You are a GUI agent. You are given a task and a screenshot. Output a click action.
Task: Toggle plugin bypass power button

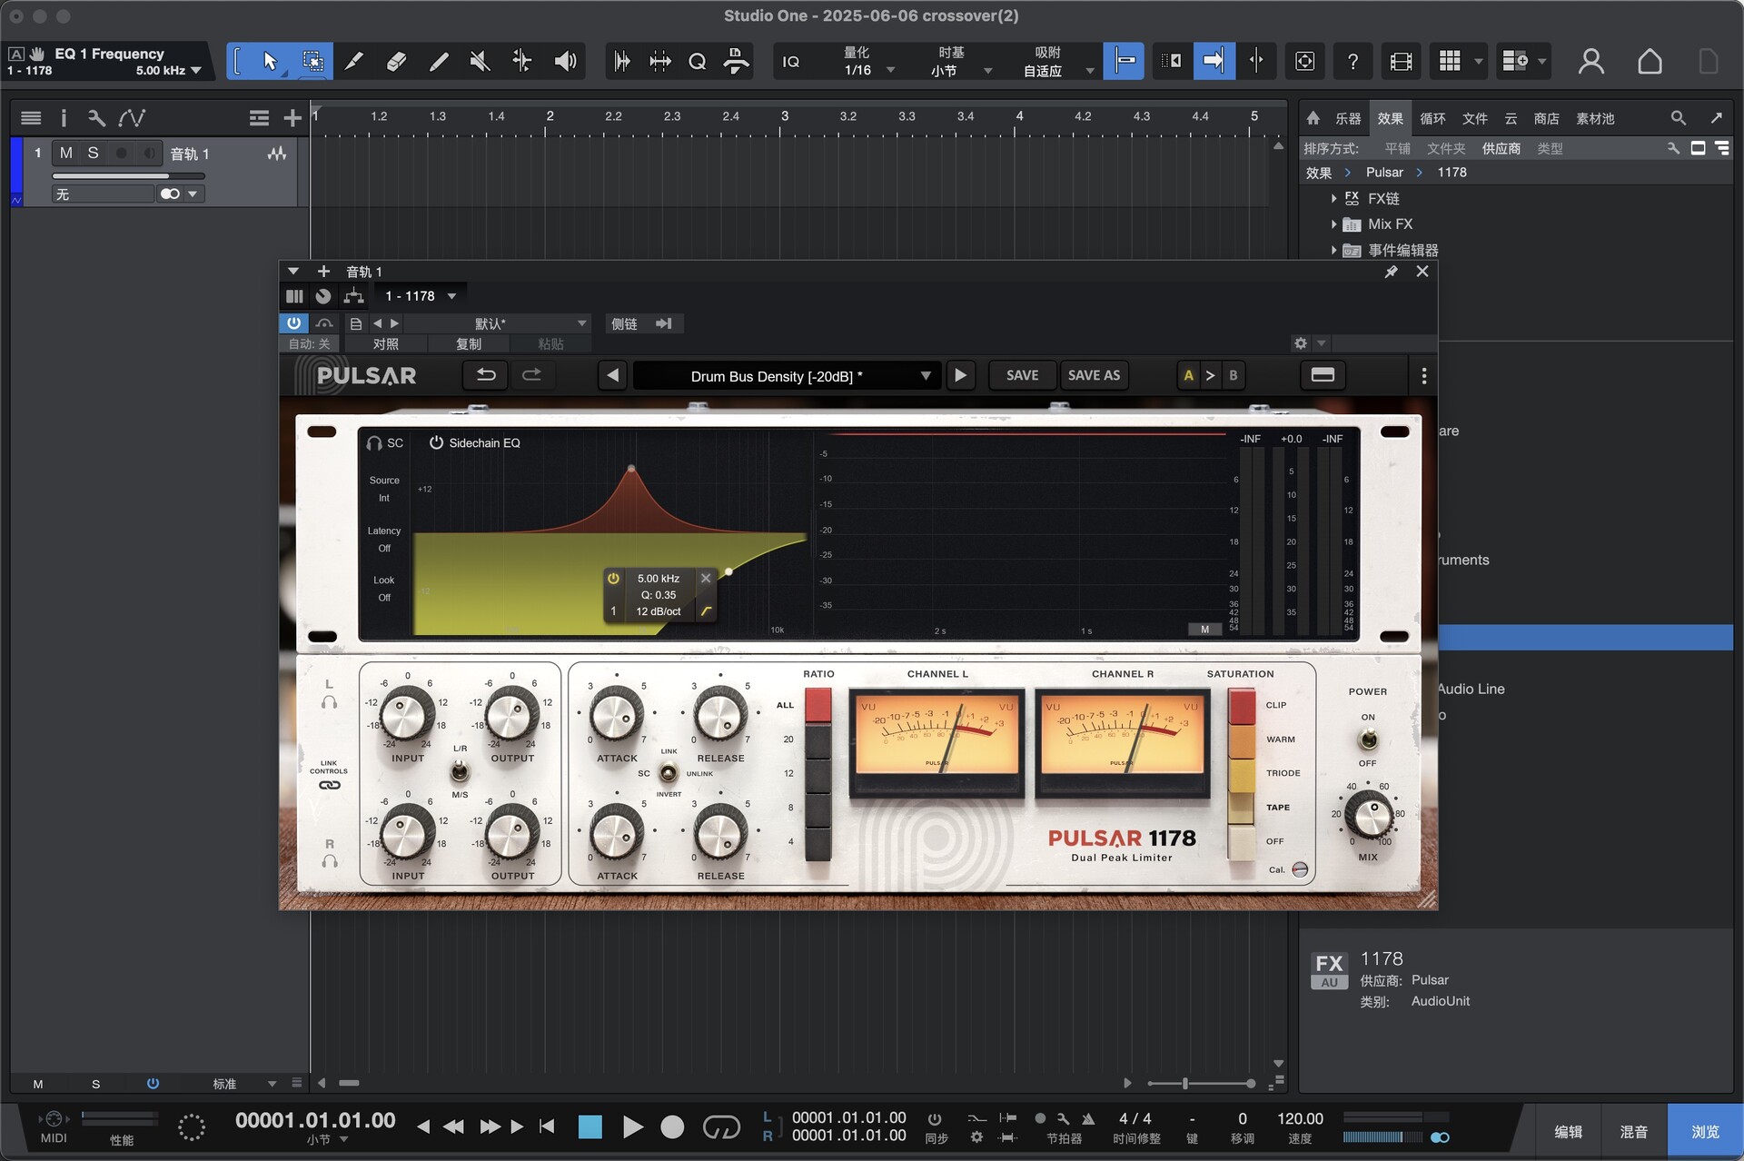293,323
